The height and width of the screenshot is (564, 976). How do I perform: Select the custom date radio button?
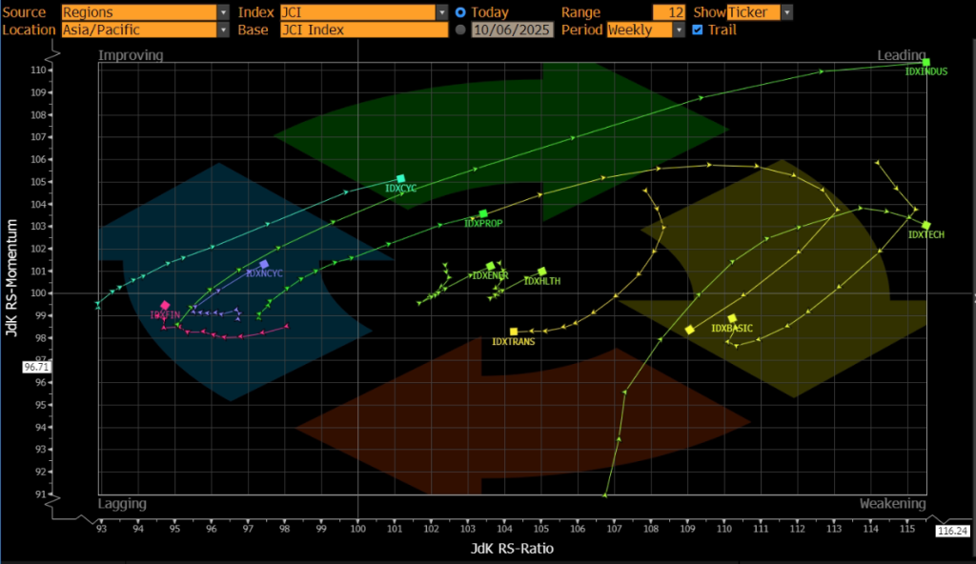(x=461, y=30)
